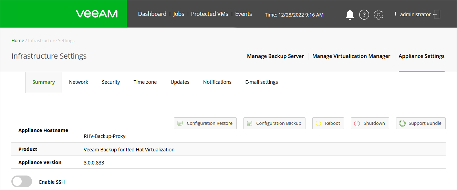Image resolution: width=457 pixels, height=190 pixels.
Task: Run a Configuration Backup
Action: point(274,123)
